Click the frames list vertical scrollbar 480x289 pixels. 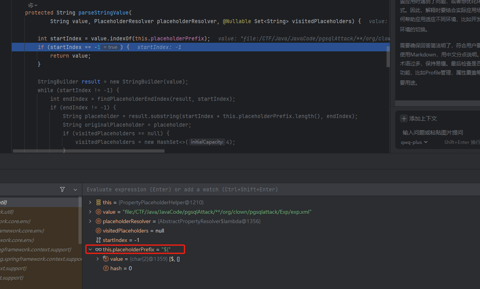coord(80,220)
